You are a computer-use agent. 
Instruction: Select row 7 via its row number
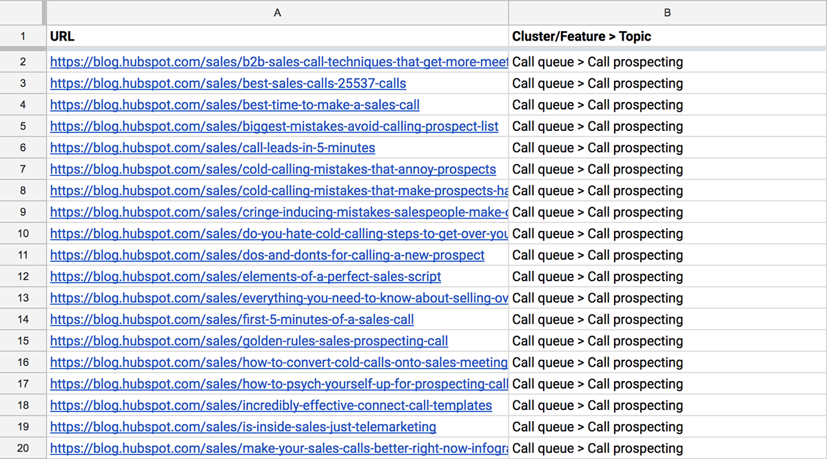23,169
